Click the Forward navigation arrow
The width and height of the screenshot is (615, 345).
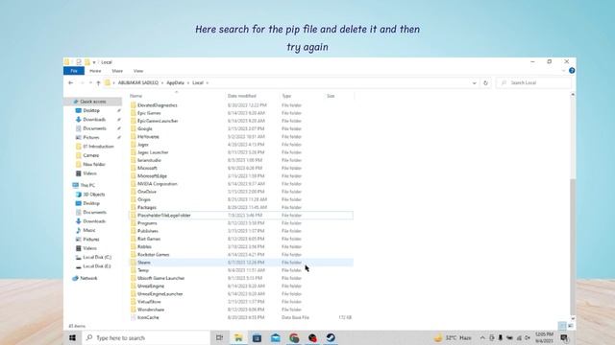coord(82,83)
